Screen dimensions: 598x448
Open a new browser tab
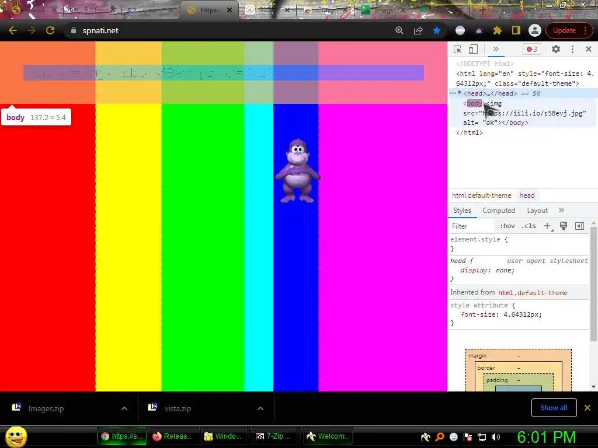pyautogui.click(x=482, y=10)
